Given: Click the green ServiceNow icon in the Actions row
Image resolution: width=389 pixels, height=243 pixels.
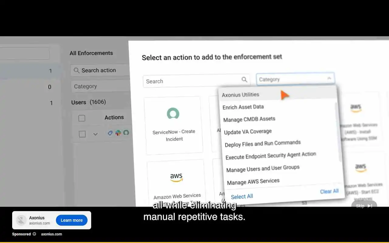Looking at the screenshot, I should [x=126, y=133].
